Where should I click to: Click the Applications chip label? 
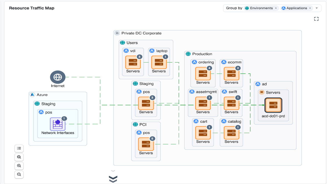coord(297,8)
